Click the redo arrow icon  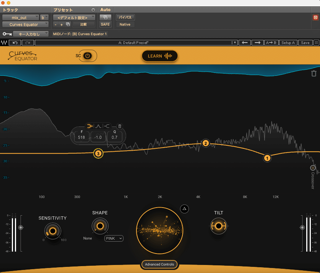(x=28, y=43)
